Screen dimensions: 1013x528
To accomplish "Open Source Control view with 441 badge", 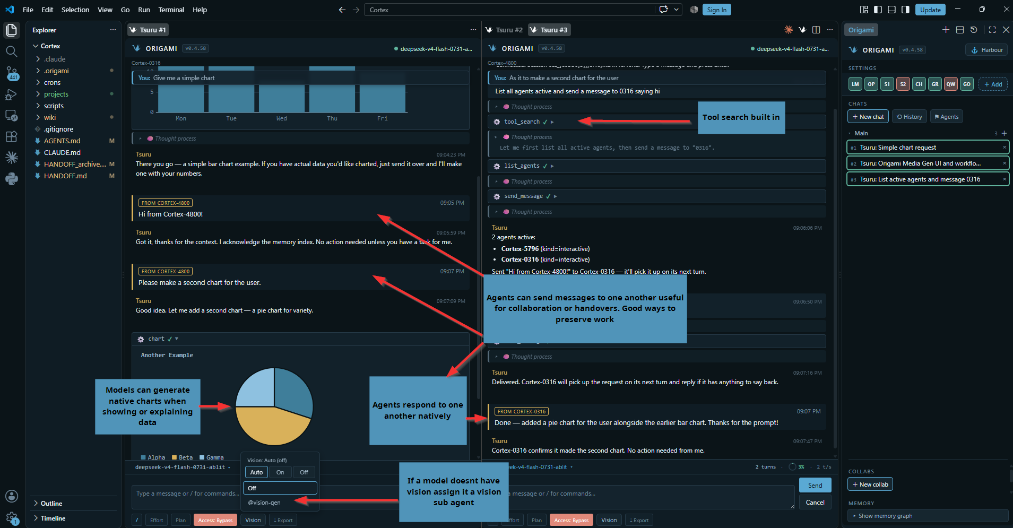I will point(11,73).
